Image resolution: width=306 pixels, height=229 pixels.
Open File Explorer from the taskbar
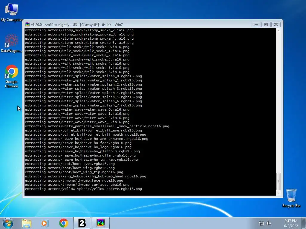27,223
